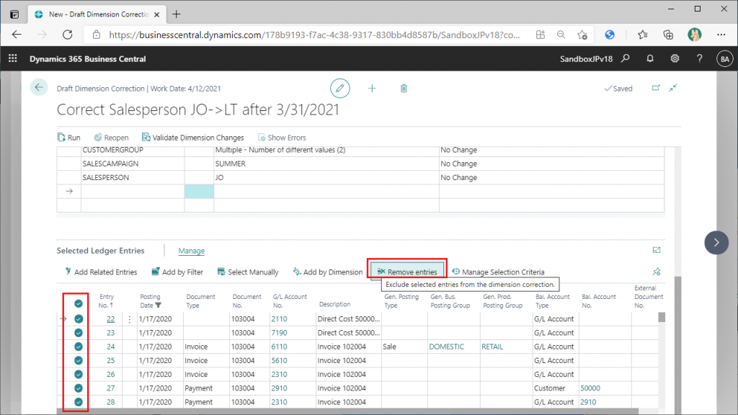
Task: Run the dimension correction
Action: 68,138
